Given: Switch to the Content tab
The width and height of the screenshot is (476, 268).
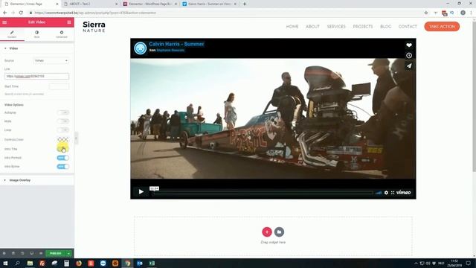Looking at the screenshot, I should 12,34.
